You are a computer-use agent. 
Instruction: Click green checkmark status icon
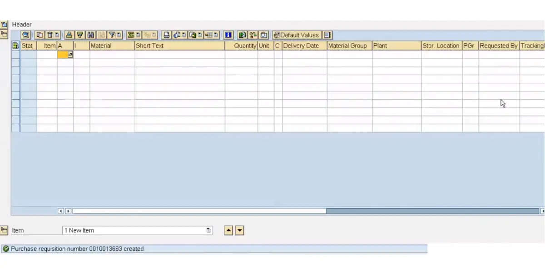(x=6, y=249)
